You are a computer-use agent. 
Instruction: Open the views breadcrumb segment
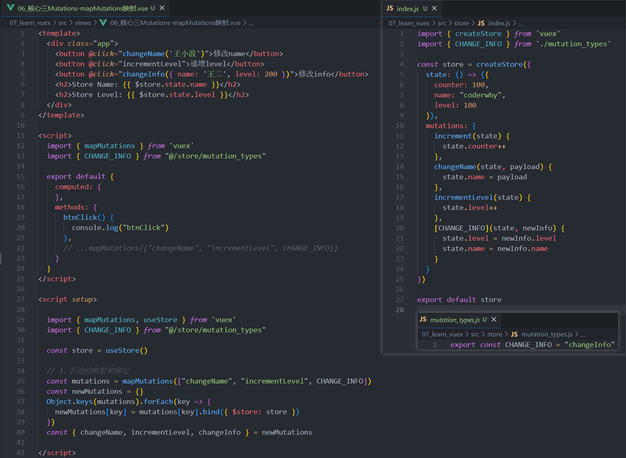coord(83,23)
